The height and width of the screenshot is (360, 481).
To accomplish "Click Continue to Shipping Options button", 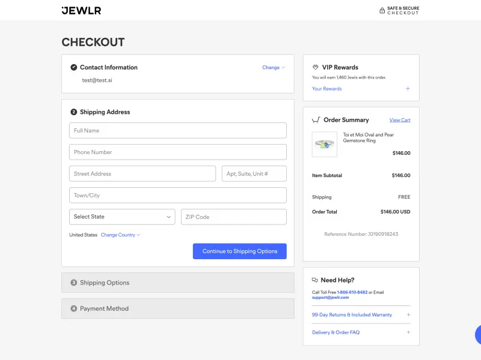I will click(x=239, y=251).
